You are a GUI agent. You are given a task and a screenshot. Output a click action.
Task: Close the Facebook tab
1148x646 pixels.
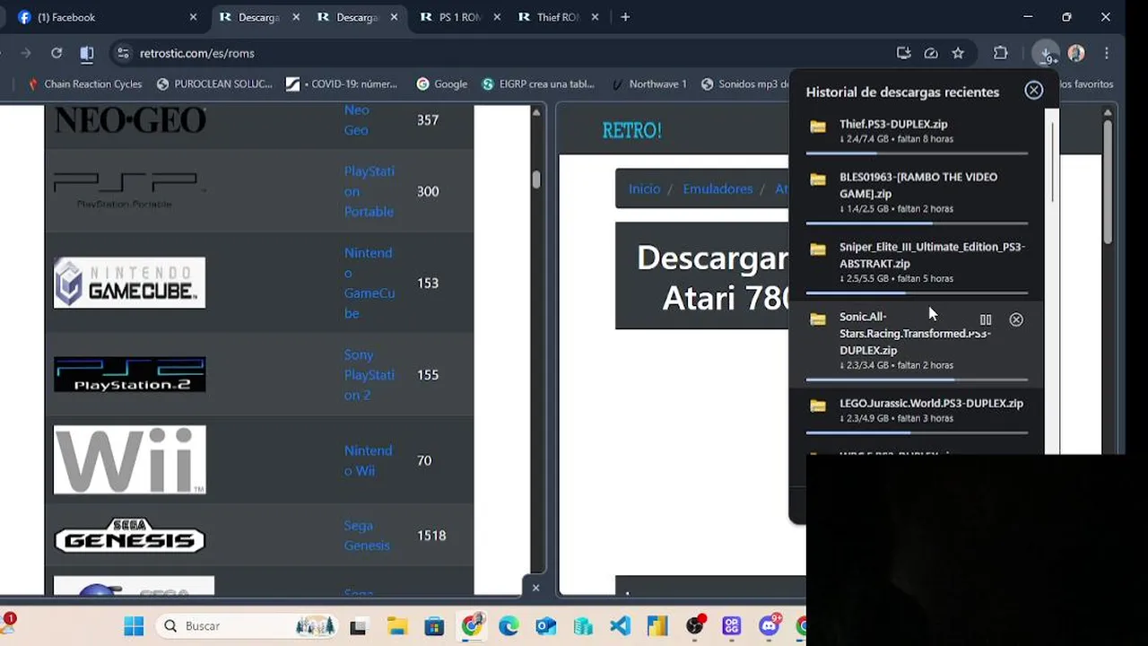193,17
